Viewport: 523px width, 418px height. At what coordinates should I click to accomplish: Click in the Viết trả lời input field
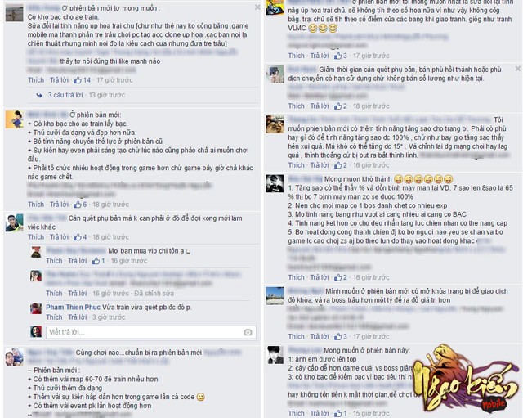[x=151, y=332]
